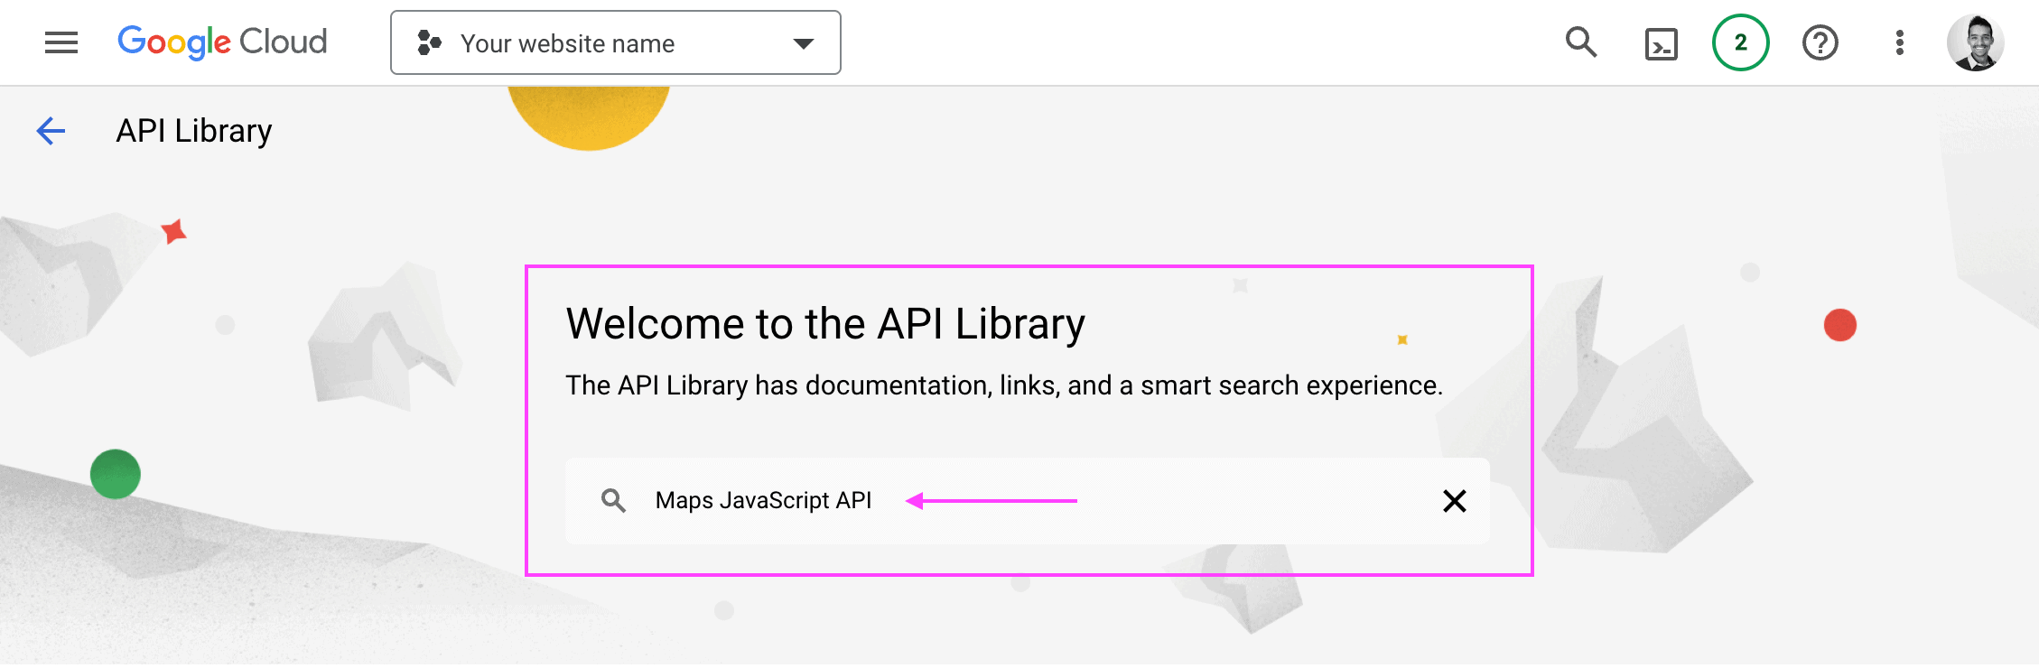Click the API Library search field
The image size is (2039, 668).
coord(1028,501)
